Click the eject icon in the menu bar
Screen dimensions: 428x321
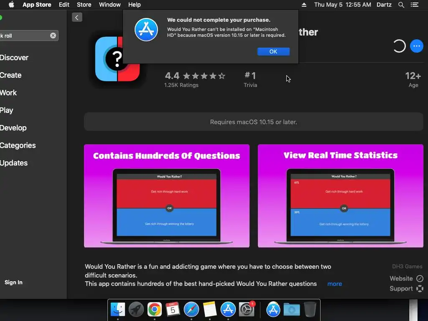pyautogui.click(x=304, y=5)
